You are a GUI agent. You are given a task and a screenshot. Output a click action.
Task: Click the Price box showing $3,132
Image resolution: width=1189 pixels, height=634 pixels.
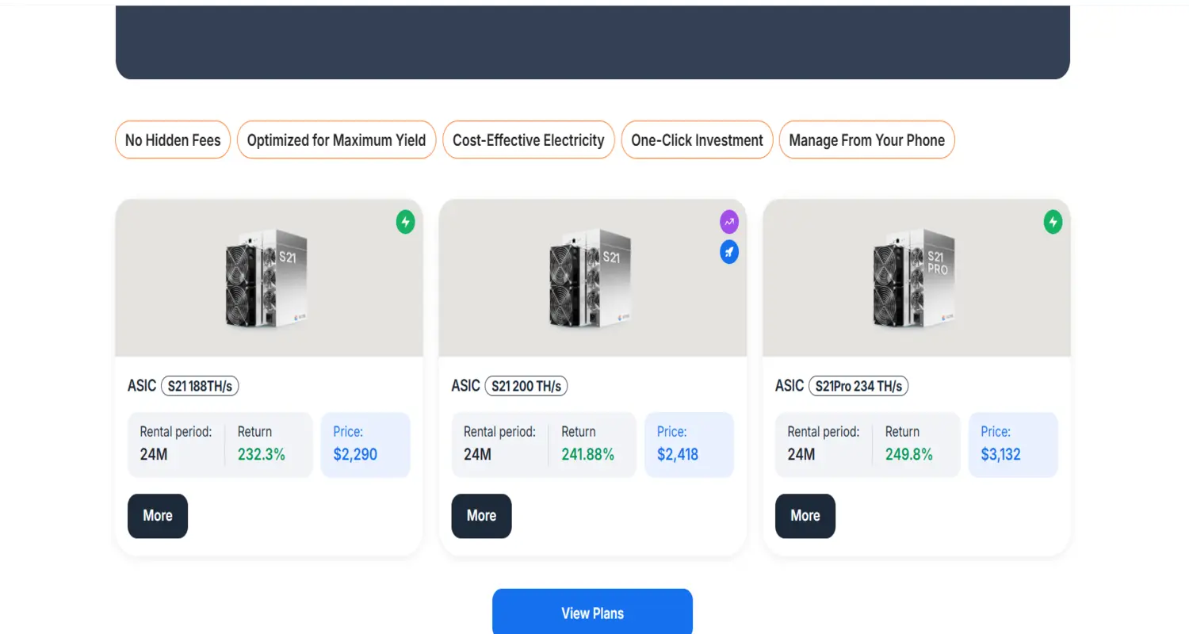1013,444
